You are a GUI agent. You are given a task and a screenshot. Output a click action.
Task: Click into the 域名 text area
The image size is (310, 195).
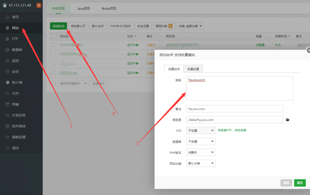point(239,88)
